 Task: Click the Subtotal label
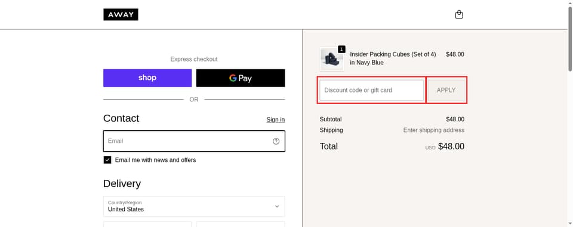[331, 119]
